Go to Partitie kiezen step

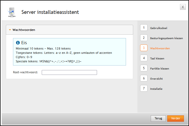pos(159,69)
